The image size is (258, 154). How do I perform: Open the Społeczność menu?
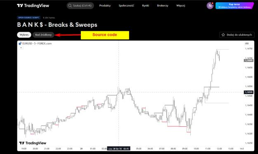(x=126, y=6)
